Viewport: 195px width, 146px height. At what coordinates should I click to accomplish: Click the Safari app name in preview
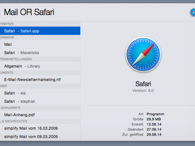[x=143, y=84]
